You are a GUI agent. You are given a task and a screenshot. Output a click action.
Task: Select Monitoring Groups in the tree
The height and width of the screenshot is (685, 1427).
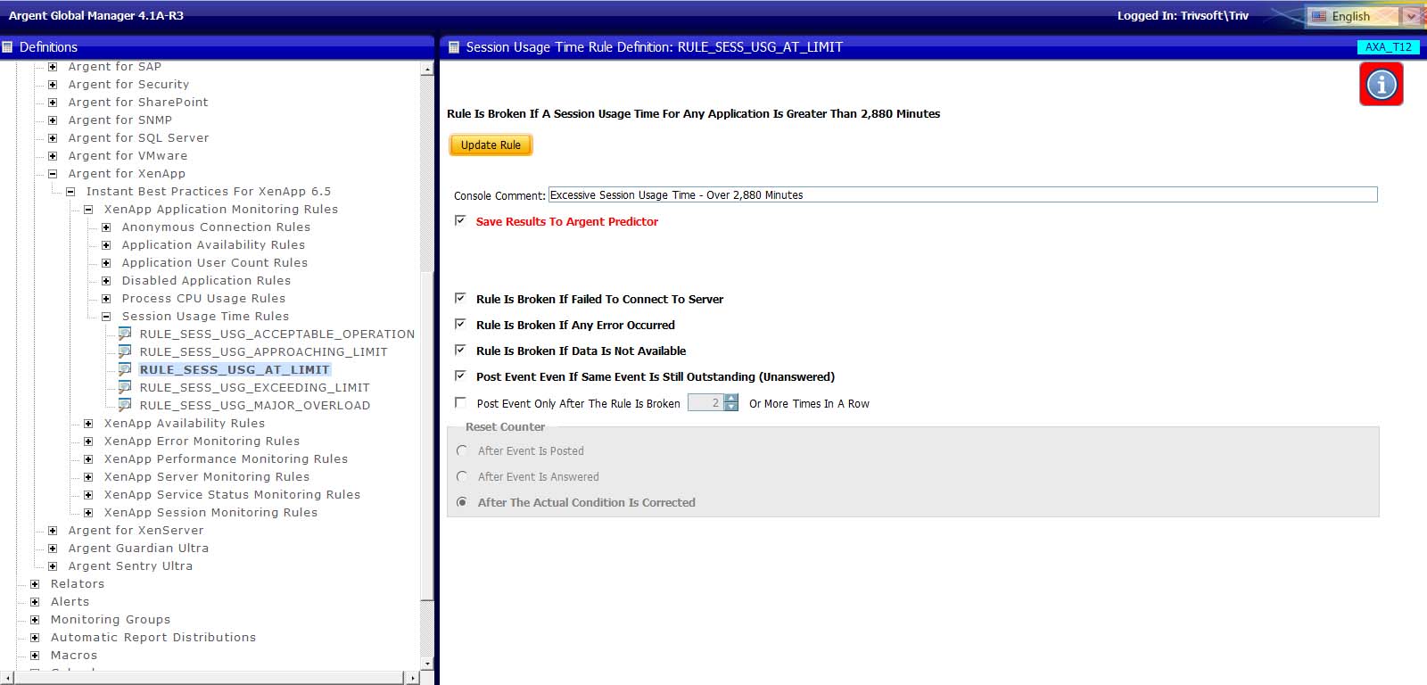(x=110, y=620)
